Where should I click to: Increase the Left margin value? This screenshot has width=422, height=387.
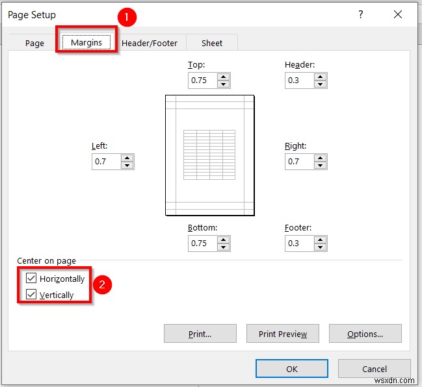coord(127,158)
